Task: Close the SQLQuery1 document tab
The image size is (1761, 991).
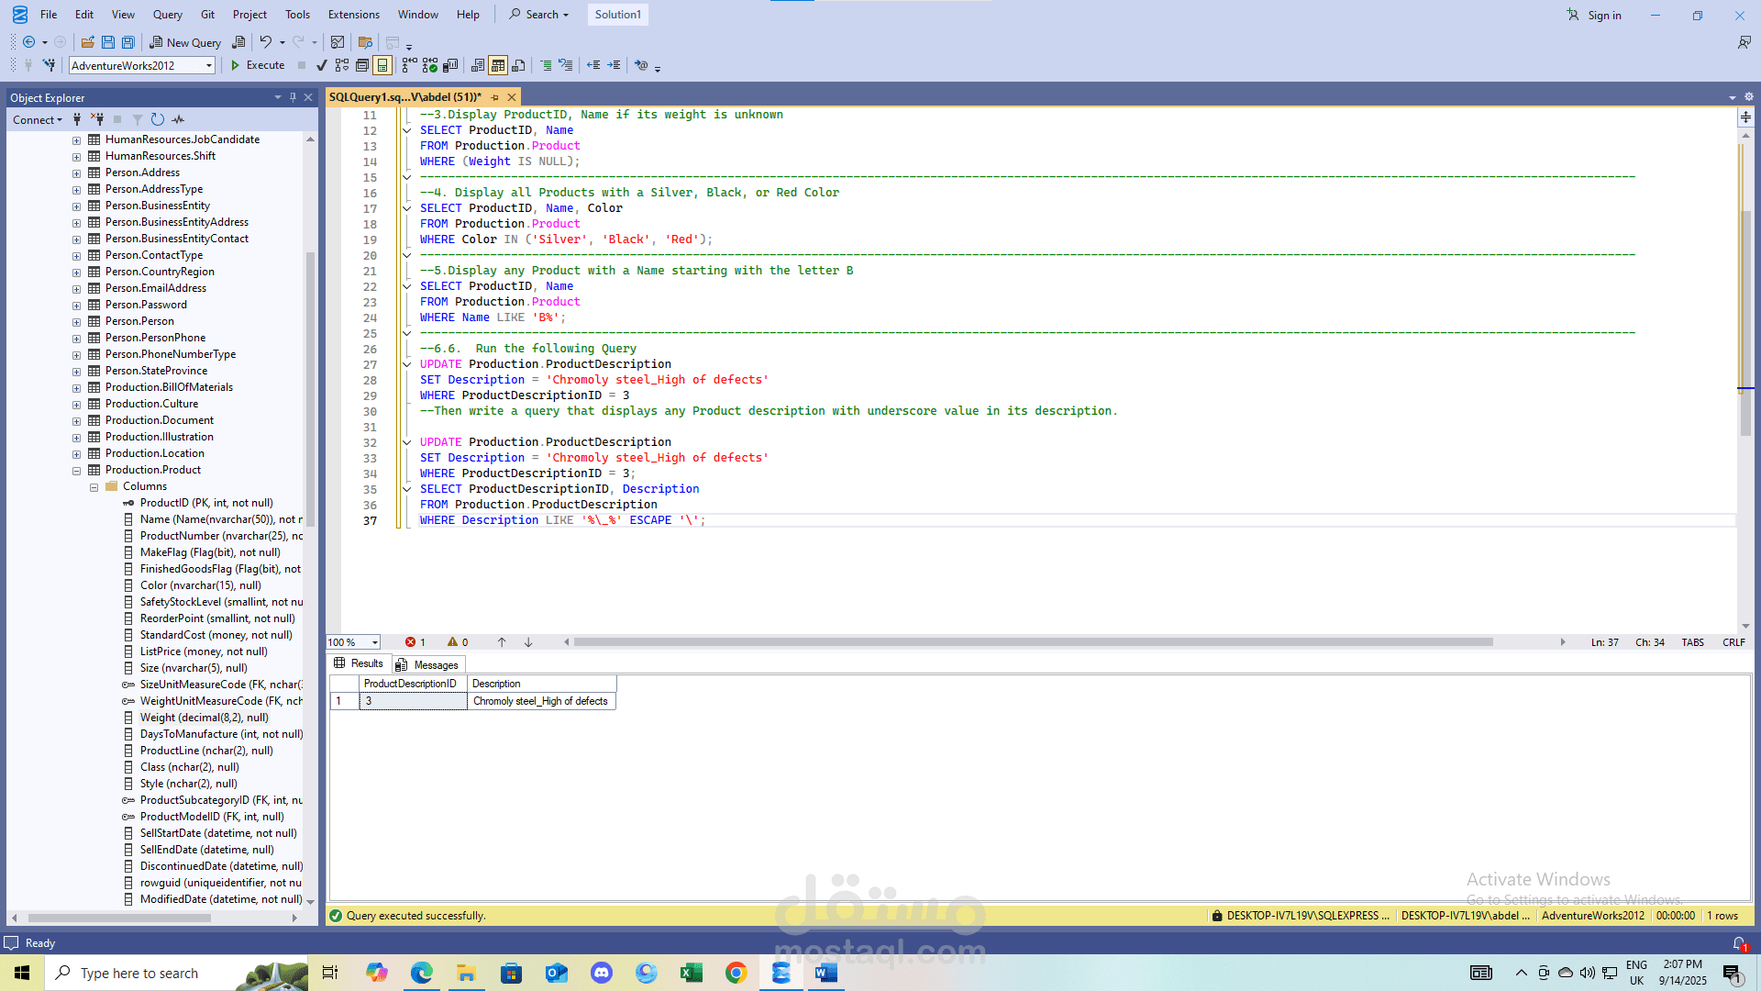Action: 512,97
